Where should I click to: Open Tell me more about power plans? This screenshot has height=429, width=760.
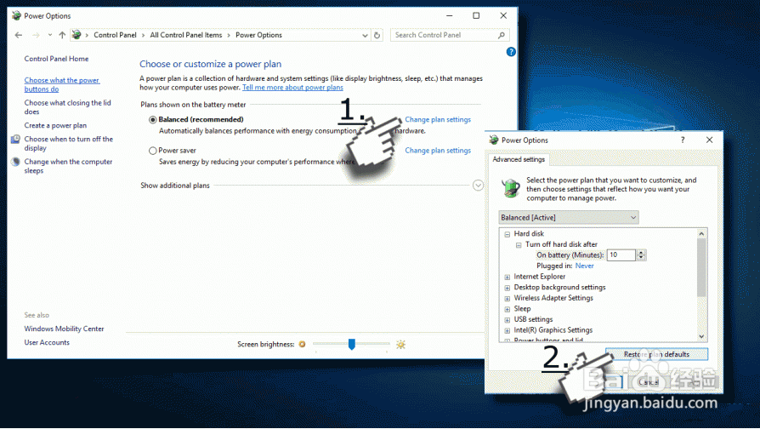[x=292, y=88]
